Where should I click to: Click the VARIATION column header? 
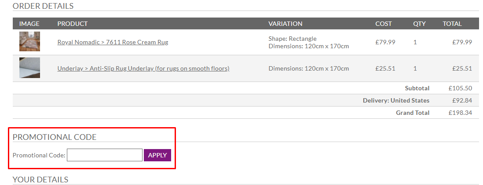(x=285, y=24)
